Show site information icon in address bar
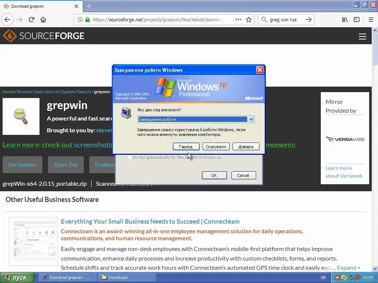Image resolution: width=378 pixels, height=283 pixels. pyautogui.click(x=80, y=20)
